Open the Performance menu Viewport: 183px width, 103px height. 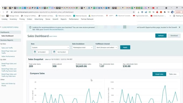[74, 19]
